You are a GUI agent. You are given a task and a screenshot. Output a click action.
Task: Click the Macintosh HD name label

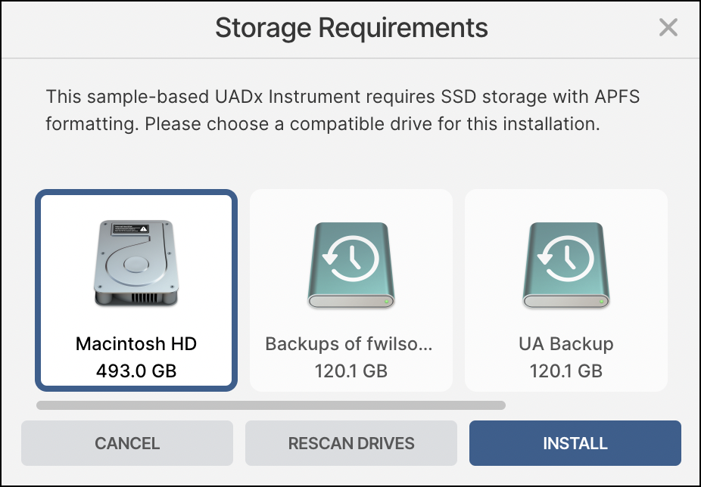coord(136,343)
